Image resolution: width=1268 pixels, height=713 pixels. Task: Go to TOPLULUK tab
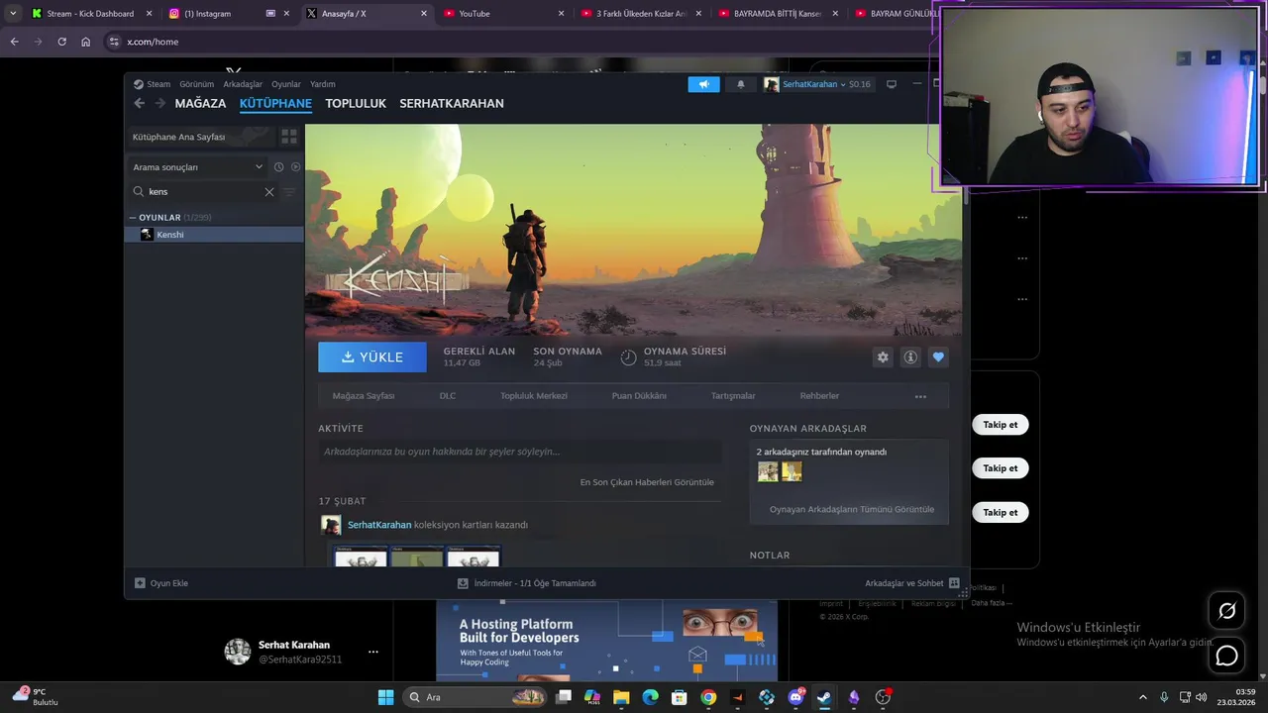pyautogui.click(x=356, y=103)
